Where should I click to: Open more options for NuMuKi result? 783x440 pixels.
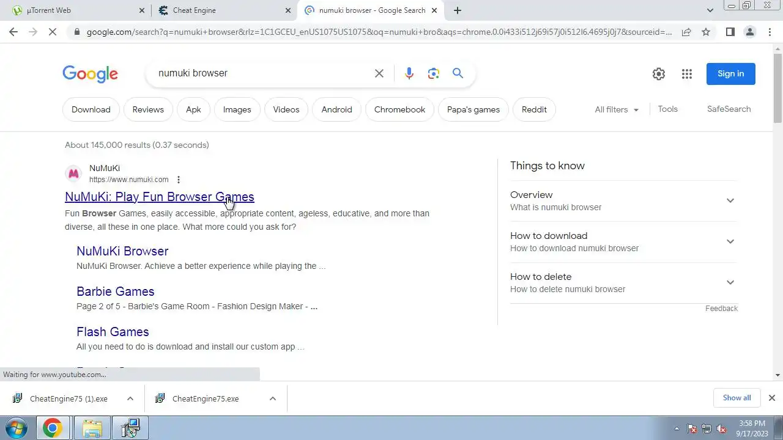click(179, 180)
